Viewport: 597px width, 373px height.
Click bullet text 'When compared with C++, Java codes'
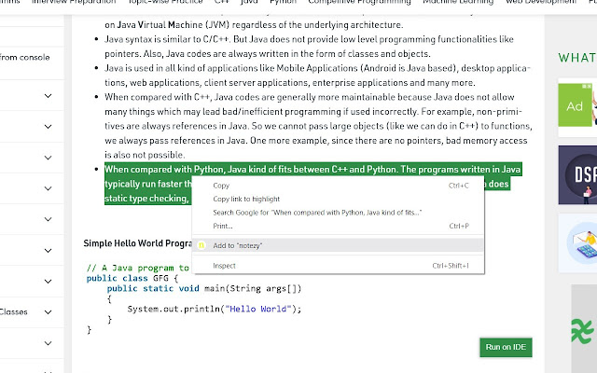click(182, 97)
